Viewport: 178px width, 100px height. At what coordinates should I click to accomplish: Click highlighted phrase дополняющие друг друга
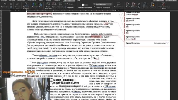[x=39, y=14]
